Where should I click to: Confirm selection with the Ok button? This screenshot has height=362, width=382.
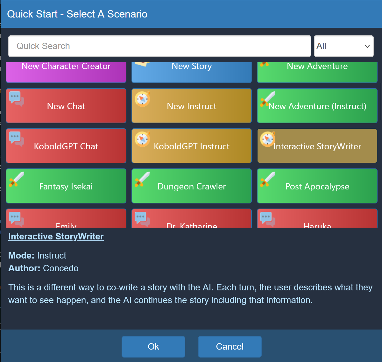(x=153, y=346)
